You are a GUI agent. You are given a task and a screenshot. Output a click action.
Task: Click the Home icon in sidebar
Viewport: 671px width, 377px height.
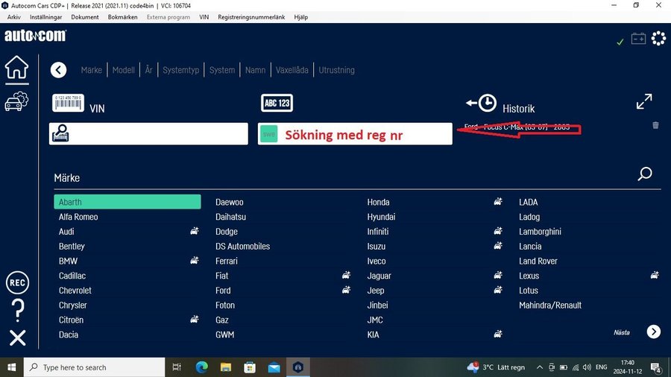point(16,68)
